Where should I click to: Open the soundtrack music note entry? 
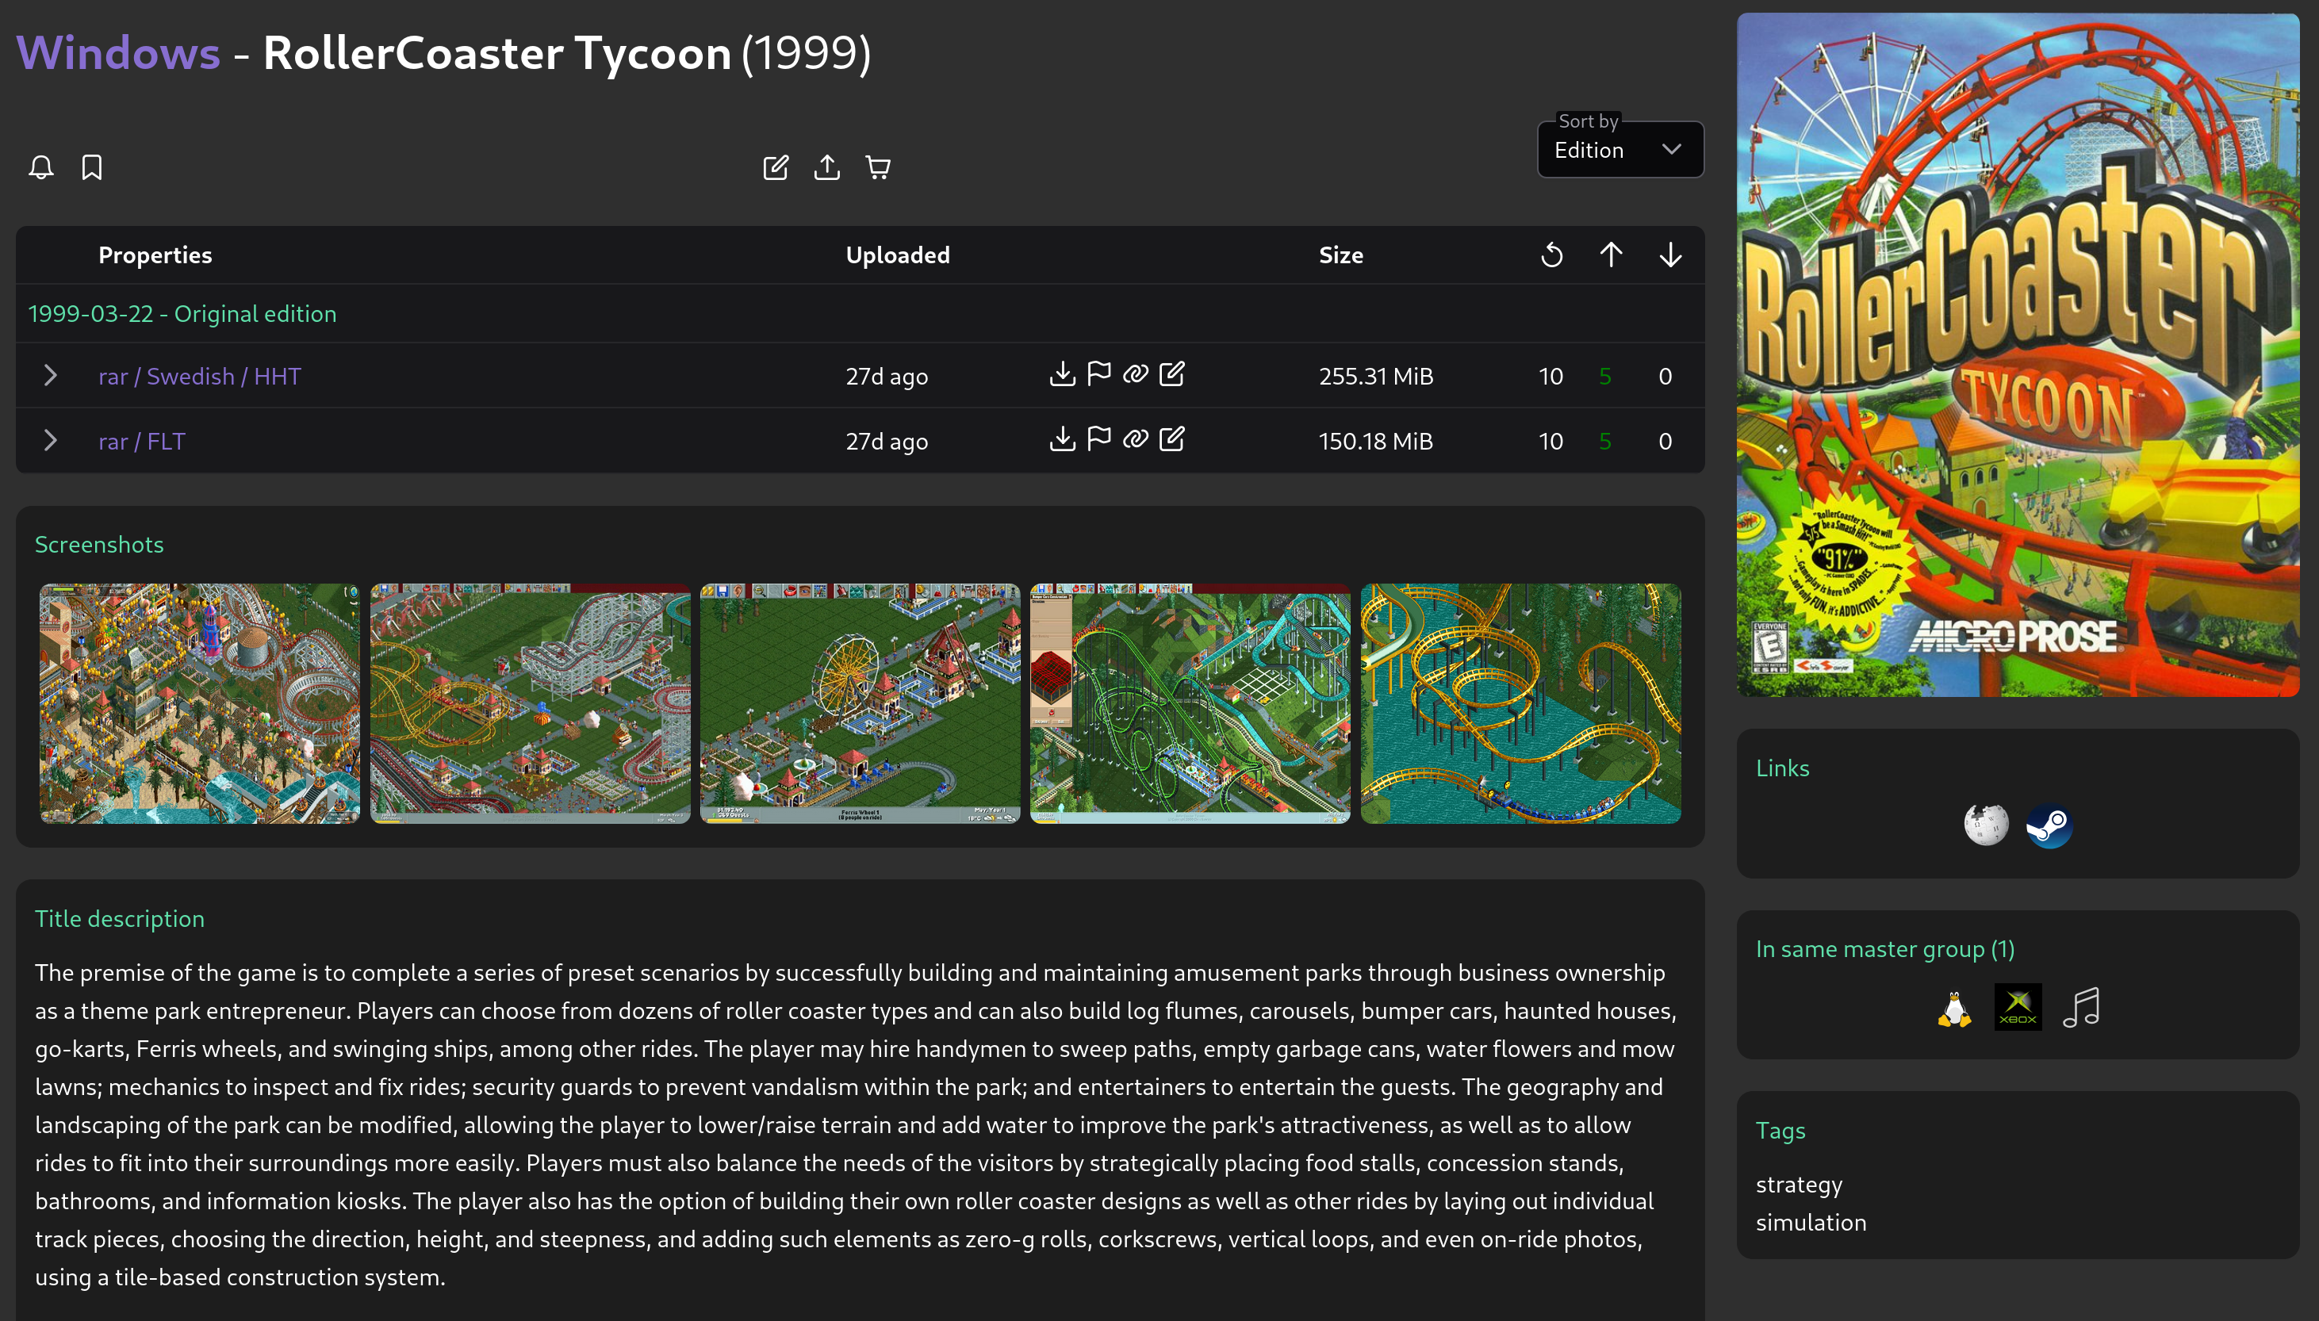(x=2081, y=1007)
